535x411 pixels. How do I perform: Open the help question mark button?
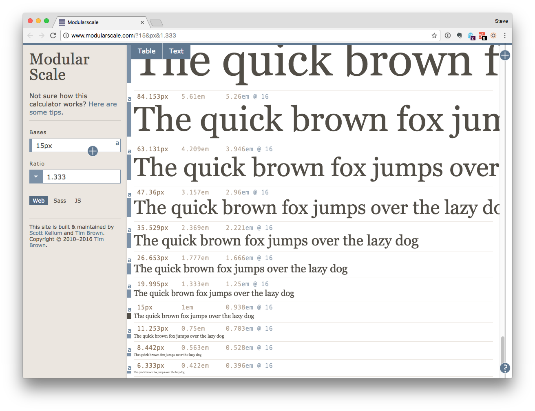coord(505,368)
